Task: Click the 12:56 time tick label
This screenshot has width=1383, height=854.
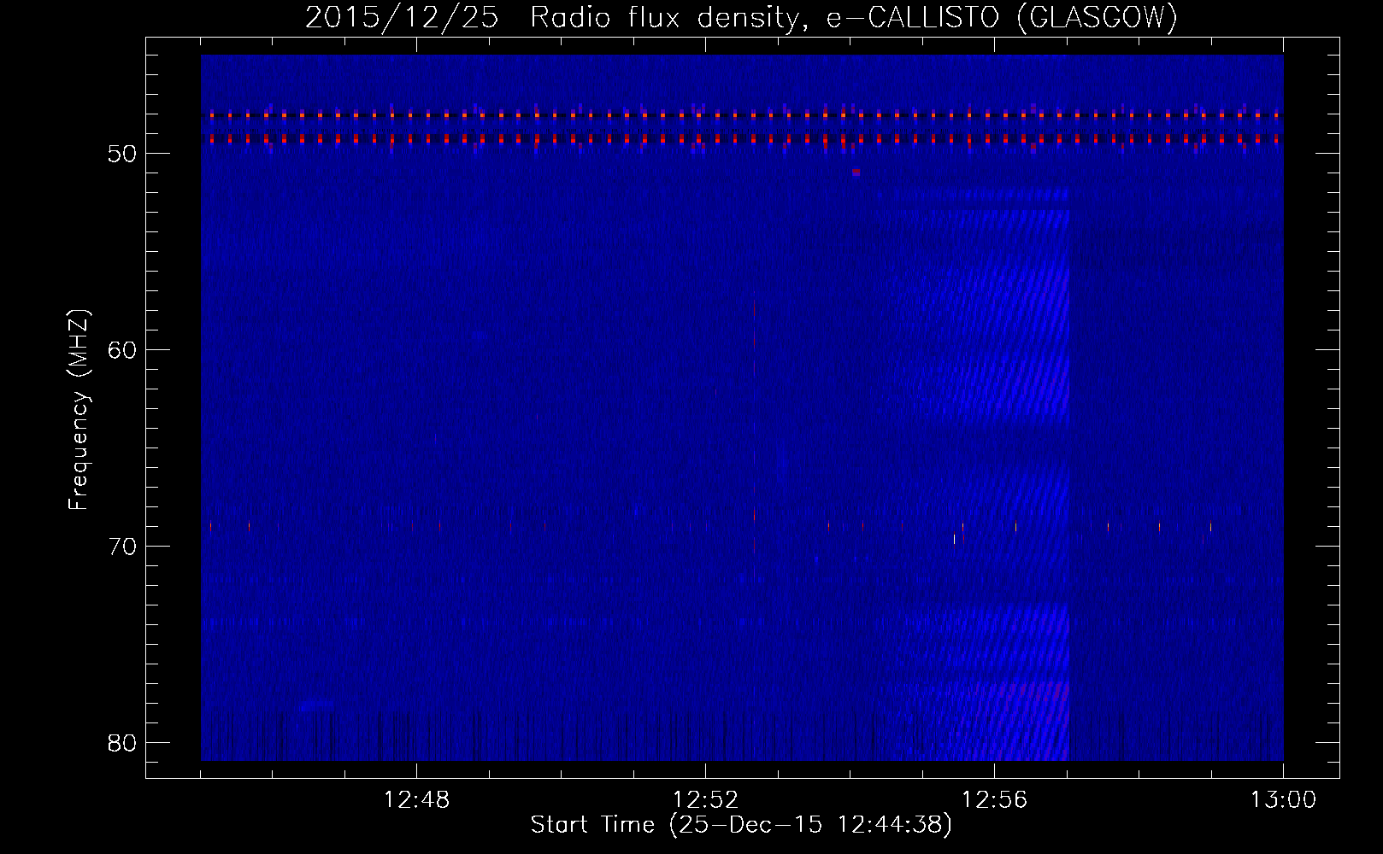Action: pyautogui.click(x=994, y=800)
